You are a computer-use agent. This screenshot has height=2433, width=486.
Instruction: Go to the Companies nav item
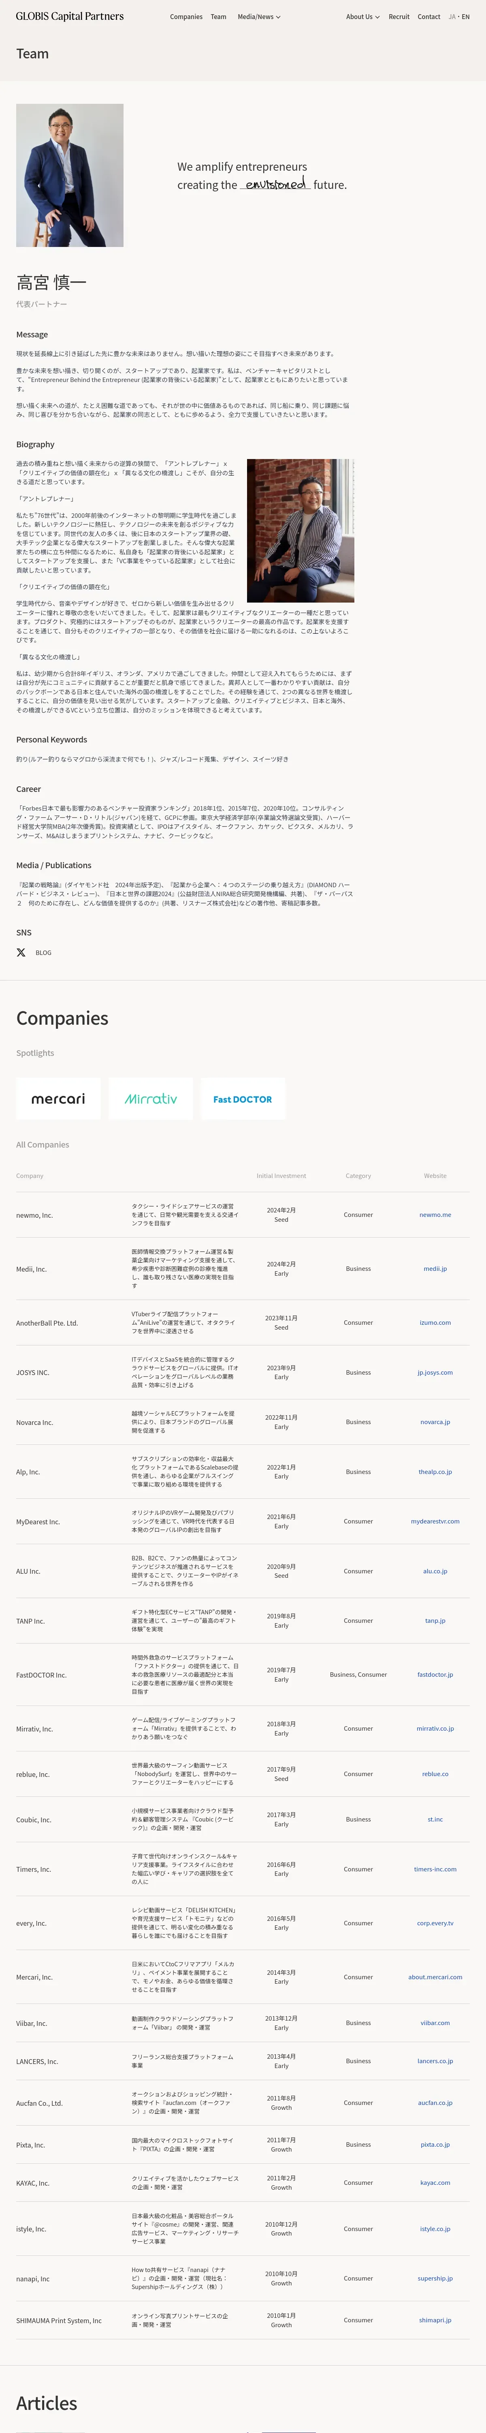click(x=186, y=17)
